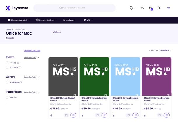This screenshot has height=125, width=178.
Task: Click the Office icon beside Microsoft Office
Action: (37, 20)
